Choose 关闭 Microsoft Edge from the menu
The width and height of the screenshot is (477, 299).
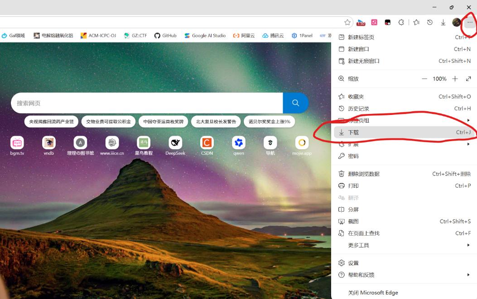404,293
